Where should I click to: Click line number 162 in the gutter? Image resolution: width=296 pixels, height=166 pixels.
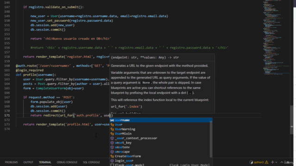pyautogui.click(x=7, y=75)
